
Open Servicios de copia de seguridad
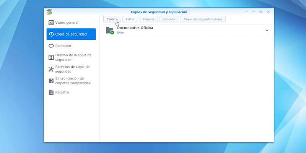(71, 69)
